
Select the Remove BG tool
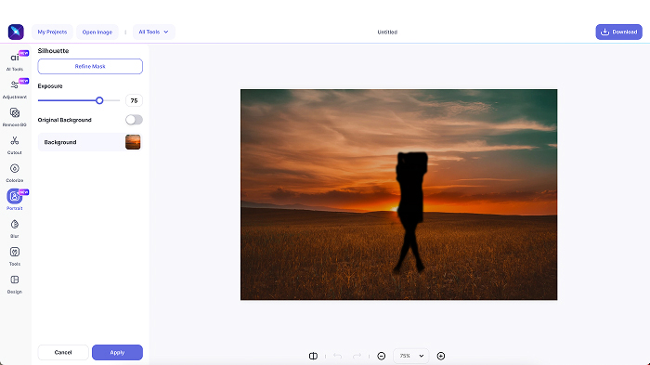[15, 116]
